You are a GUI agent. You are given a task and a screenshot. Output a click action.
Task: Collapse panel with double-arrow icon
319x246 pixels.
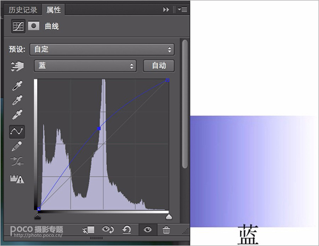coord(166,10)
